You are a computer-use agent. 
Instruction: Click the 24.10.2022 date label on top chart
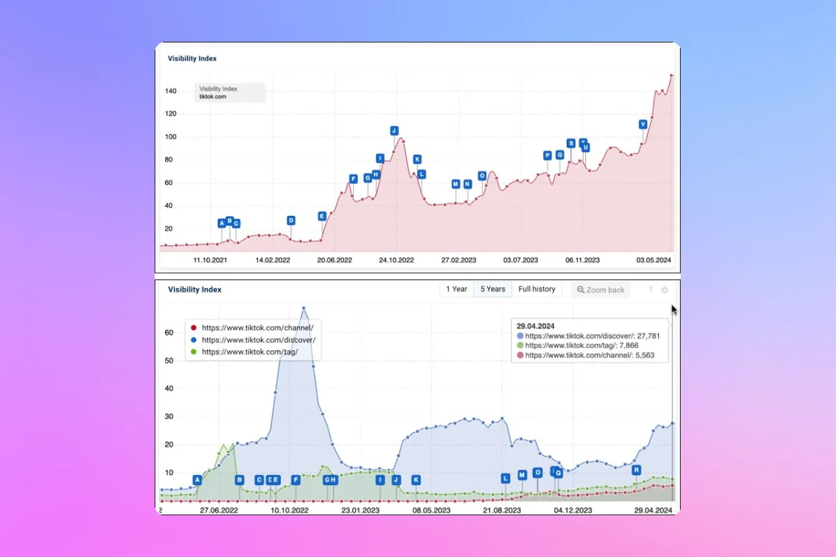click(x=396, y=260)
